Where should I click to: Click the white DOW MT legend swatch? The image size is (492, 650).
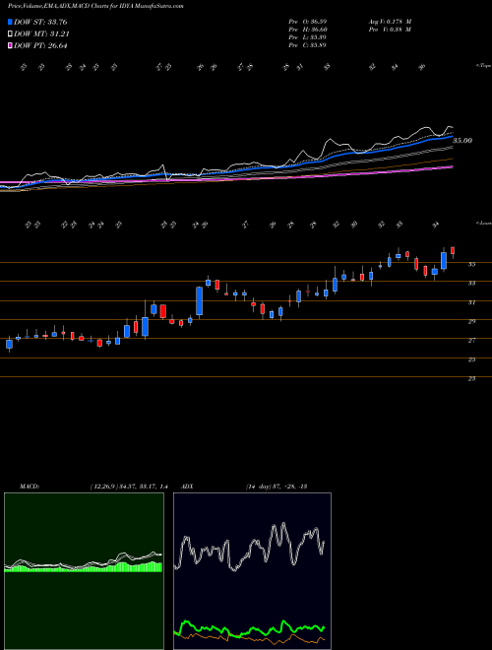click(10, 34)
